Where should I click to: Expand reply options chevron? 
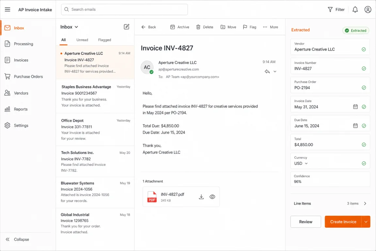[275, 71]
